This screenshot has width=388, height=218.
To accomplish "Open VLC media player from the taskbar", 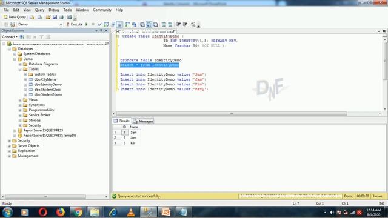I will point(131,212).
